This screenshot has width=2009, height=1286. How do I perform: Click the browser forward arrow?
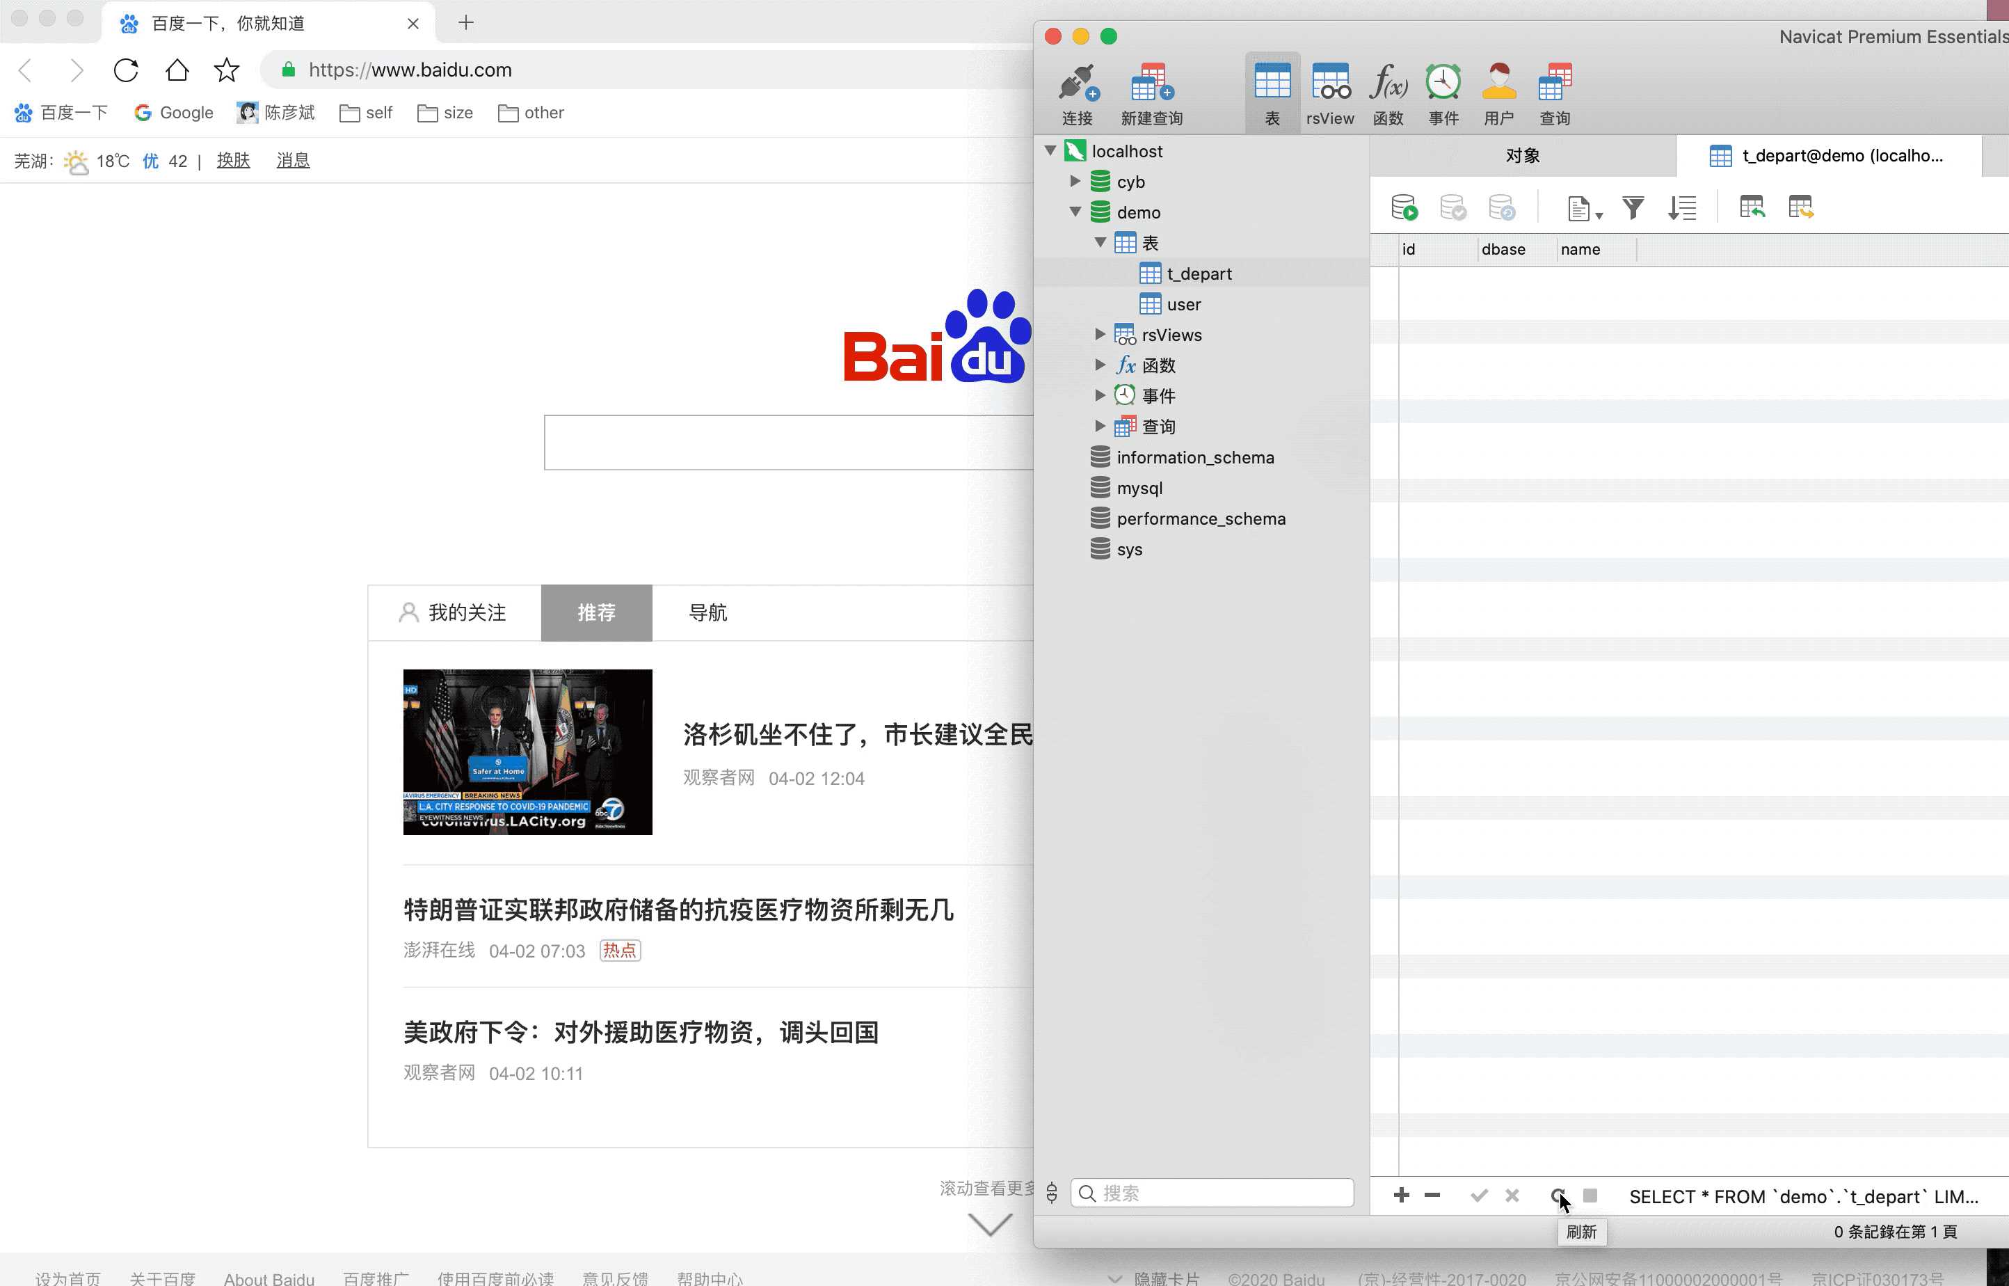coord(76,70)
